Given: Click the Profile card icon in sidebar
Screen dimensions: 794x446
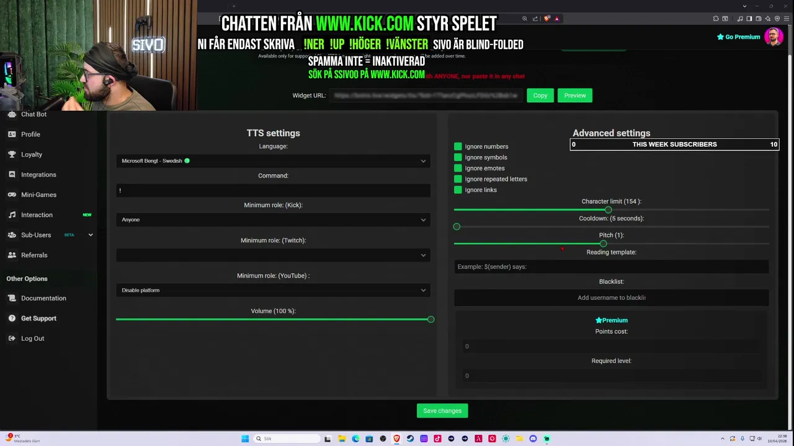Looking at the screenshot, I should 12,134.
